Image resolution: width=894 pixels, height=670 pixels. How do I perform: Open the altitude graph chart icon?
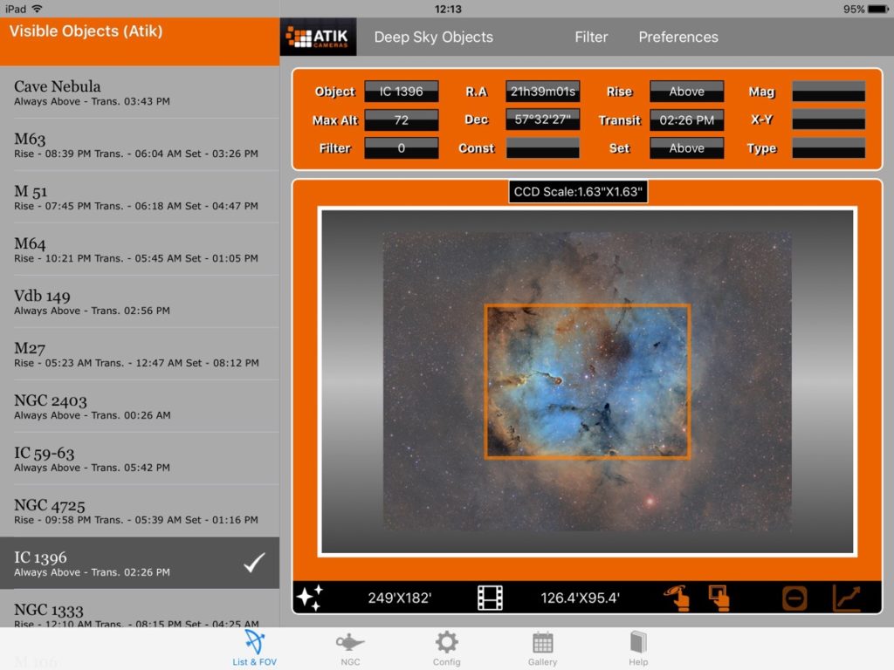847,598
